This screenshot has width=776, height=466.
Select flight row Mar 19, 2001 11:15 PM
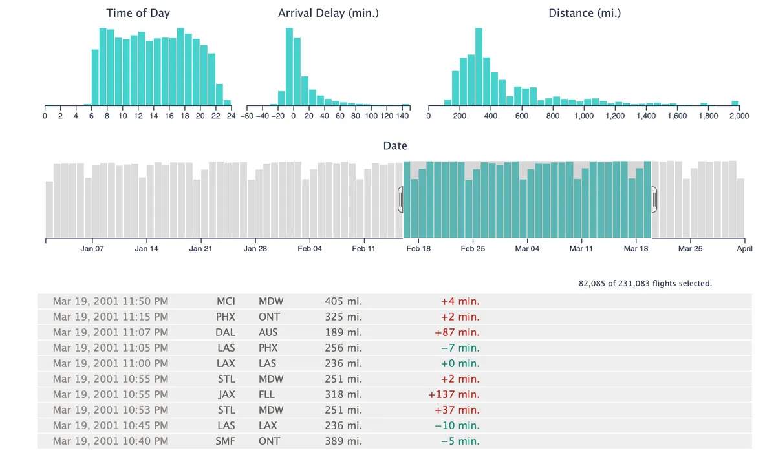394,317
